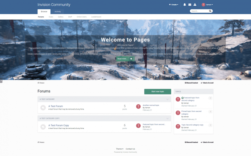Open the reports warning triangle icon
251x156 pixels.
coord(195,5)
